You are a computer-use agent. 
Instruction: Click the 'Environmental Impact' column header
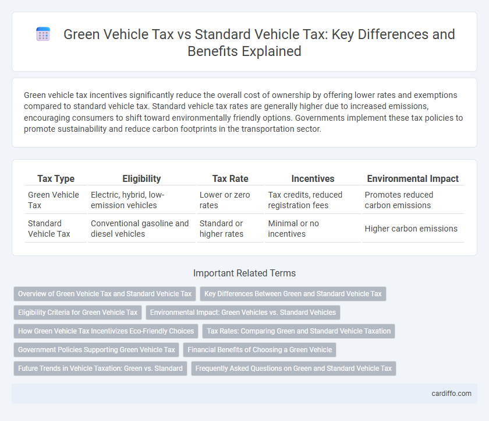(x=413, y=178)
